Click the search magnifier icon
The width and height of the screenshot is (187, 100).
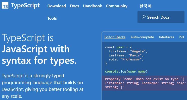click(x=144, y=17)
